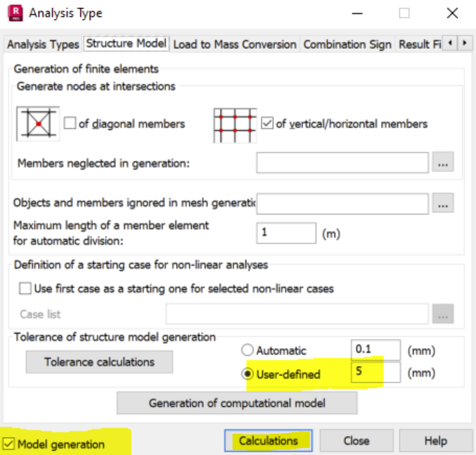Open the Load to Mass Conversion tab
The image size is (476, 455).
pos(235,45)
